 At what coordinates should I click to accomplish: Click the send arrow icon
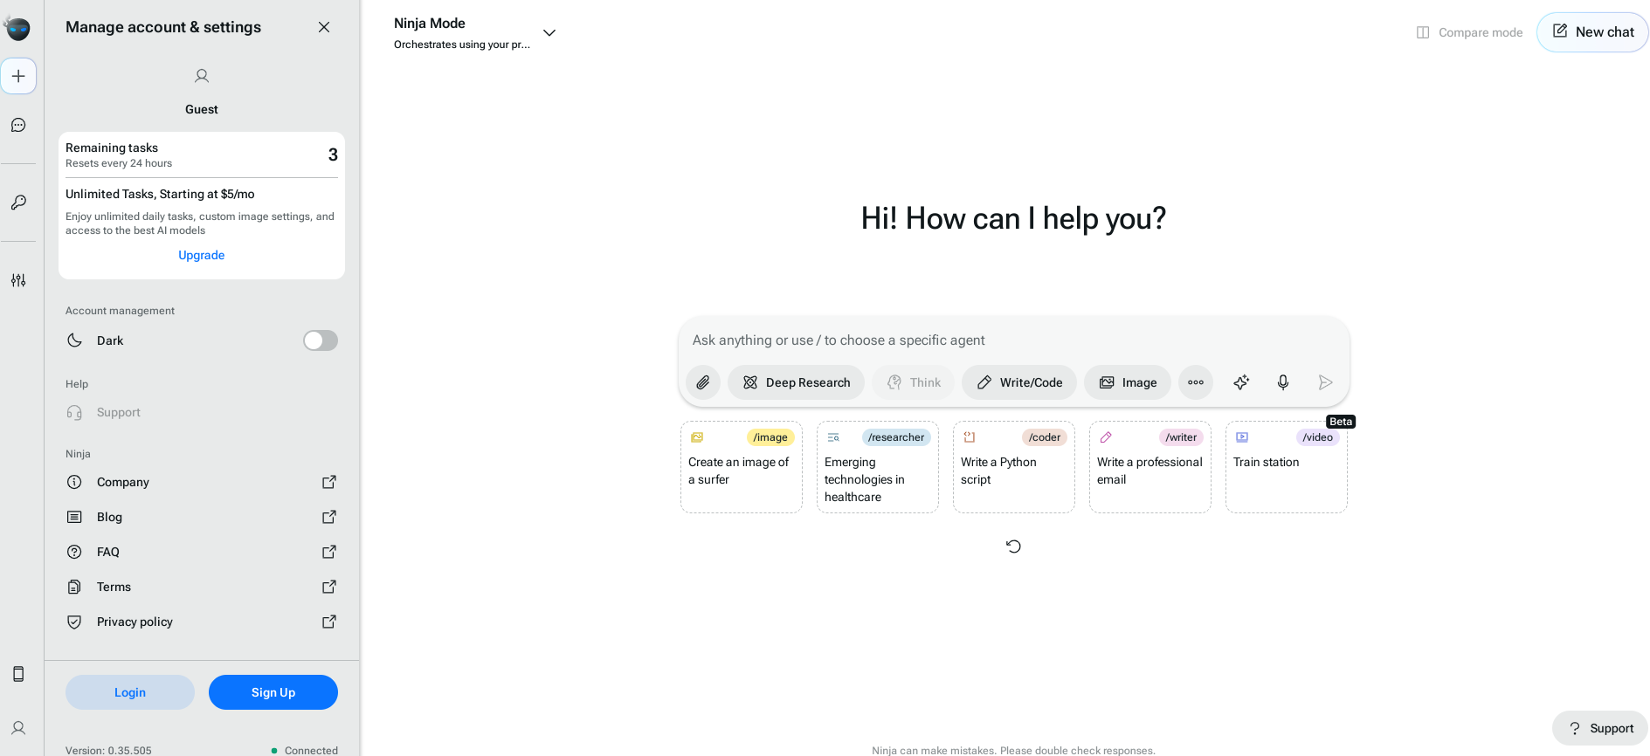point(1325,382)
